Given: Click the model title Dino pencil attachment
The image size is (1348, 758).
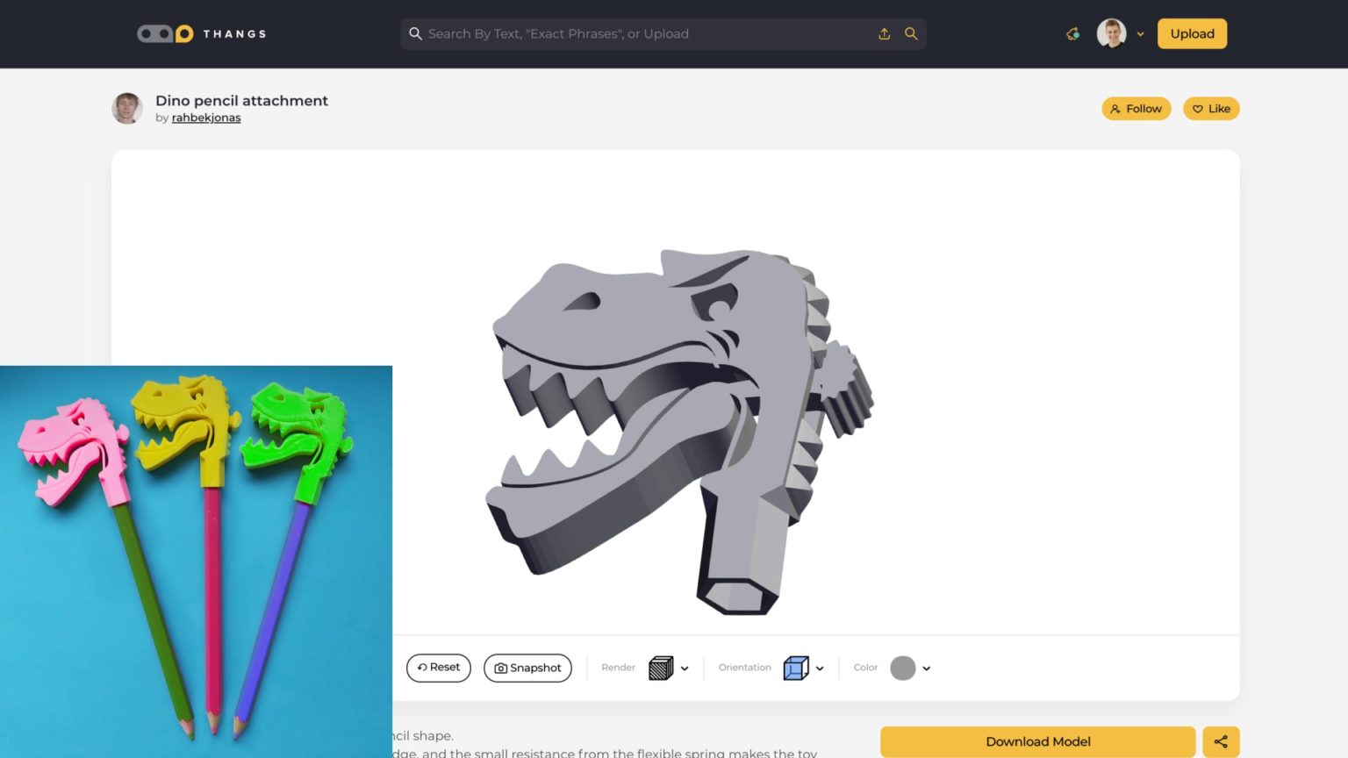Looking at the screenshot, I should [241, 100].
